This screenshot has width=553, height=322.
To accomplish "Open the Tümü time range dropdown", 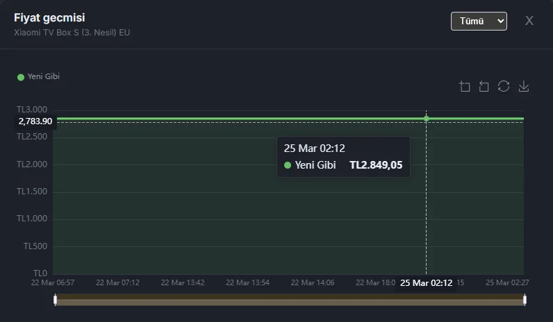I will pos(479,21).
